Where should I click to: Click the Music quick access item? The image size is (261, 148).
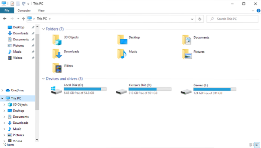[17, 52]
